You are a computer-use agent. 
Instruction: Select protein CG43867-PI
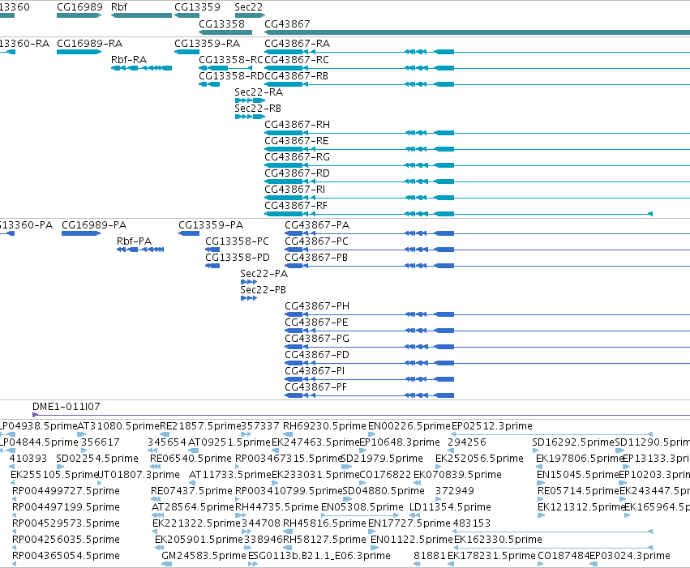coord(315,370)
